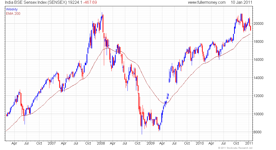Click the red change value -467.69
This screenshot has height=150, width=276.
[x=90, y=2]
